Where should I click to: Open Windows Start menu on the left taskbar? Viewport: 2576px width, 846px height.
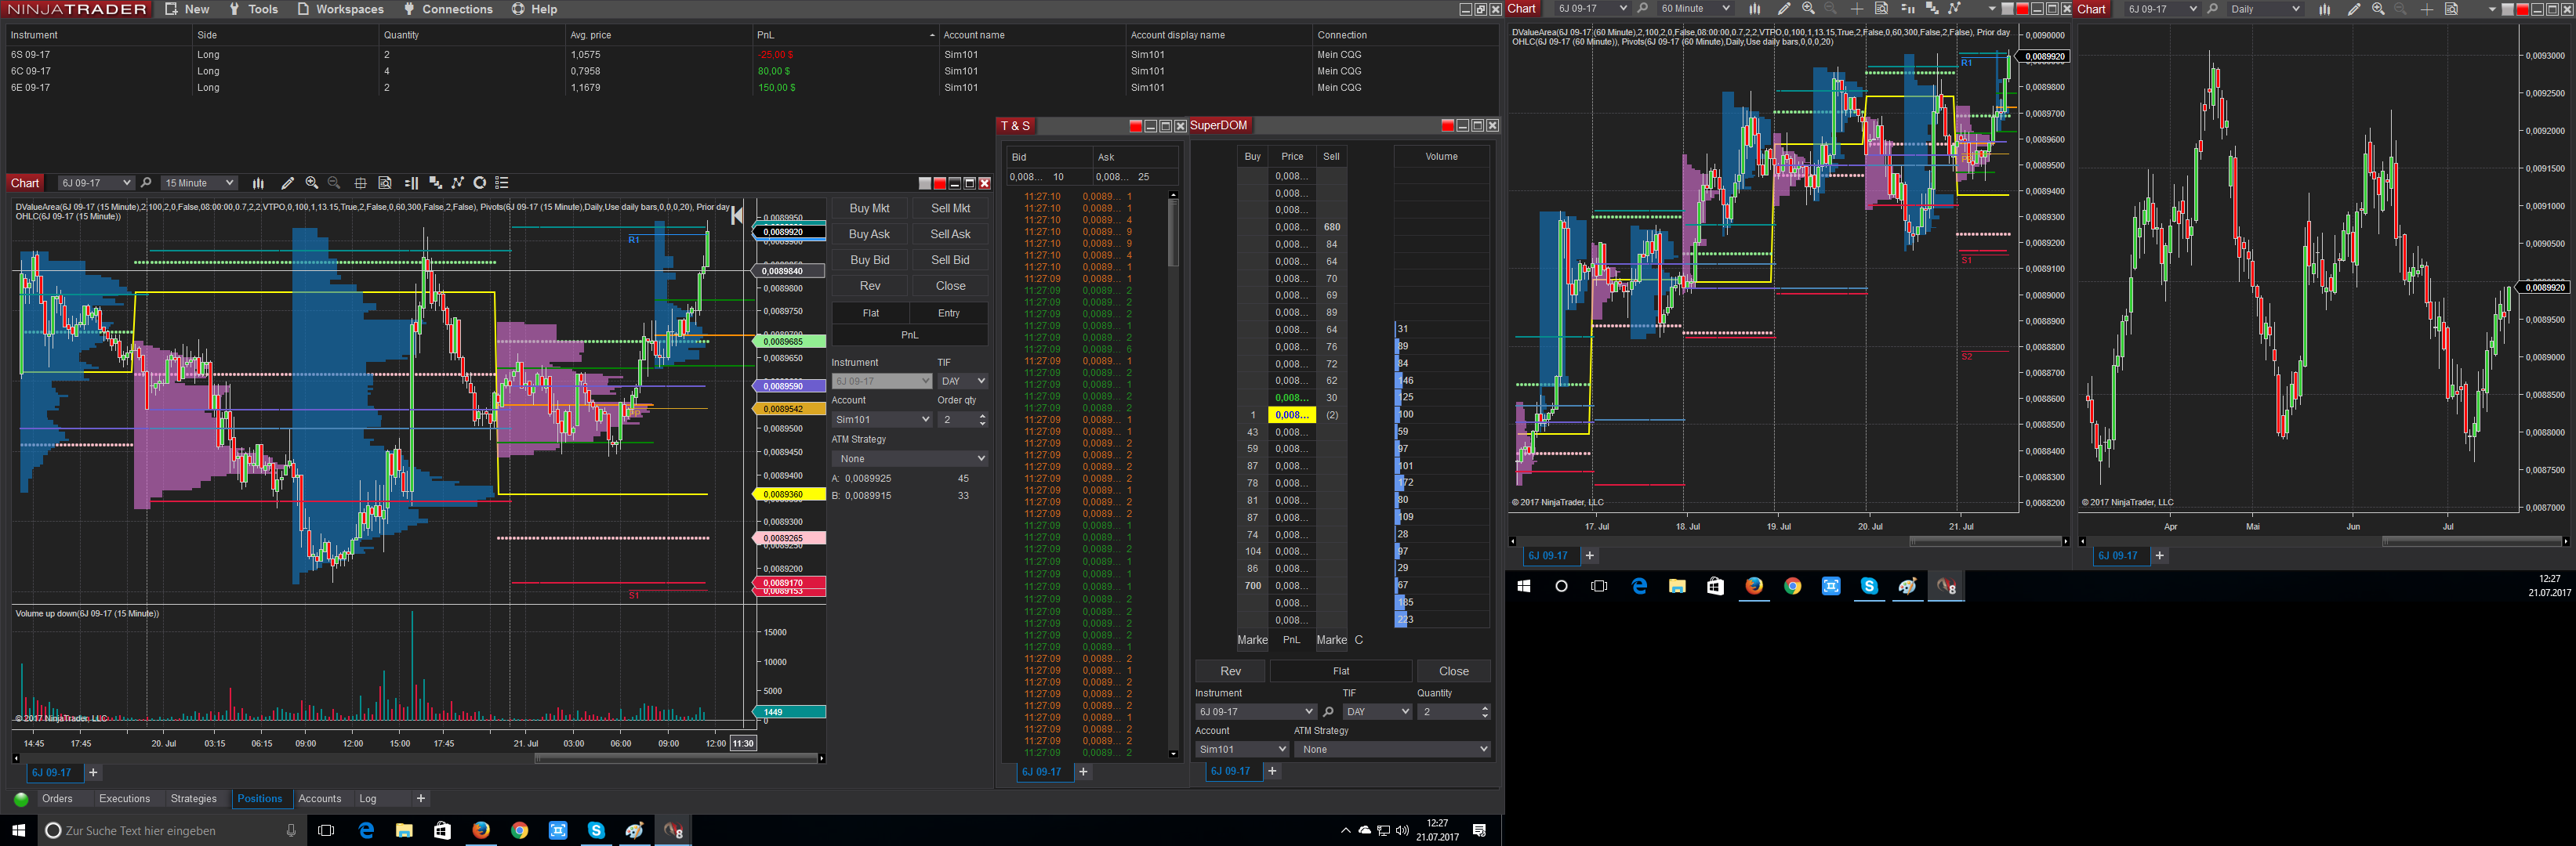coord(18,830)
